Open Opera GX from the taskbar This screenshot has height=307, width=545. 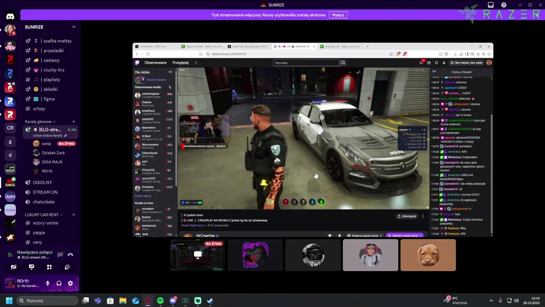pos(148,301)
